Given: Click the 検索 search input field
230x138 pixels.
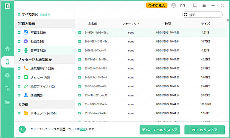Looking at the screenshot, I should click(x=202, y=15).
